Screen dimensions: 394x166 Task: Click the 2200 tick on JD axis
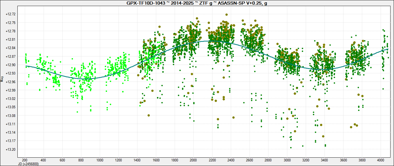click(212, 160)
